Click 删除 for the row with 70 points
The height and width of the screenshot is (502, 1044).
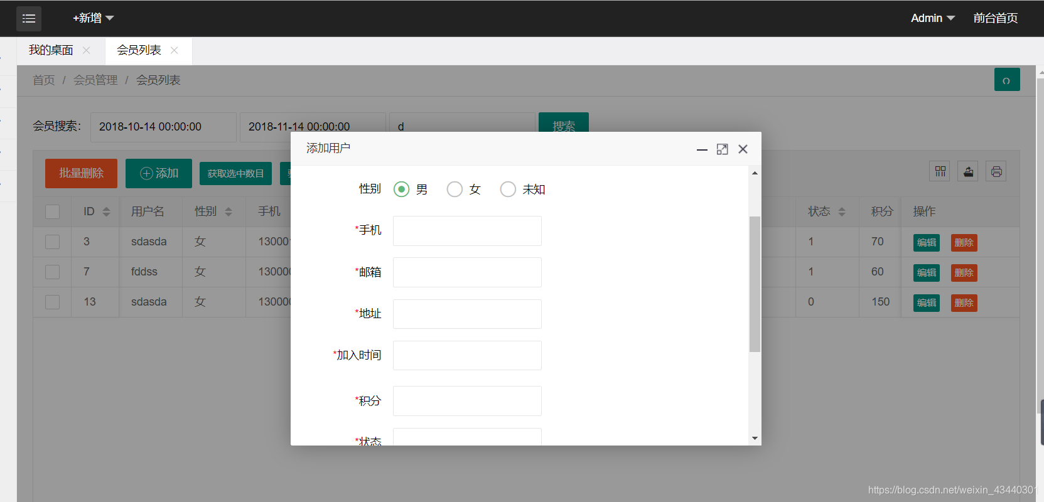[x=964, y=242]
